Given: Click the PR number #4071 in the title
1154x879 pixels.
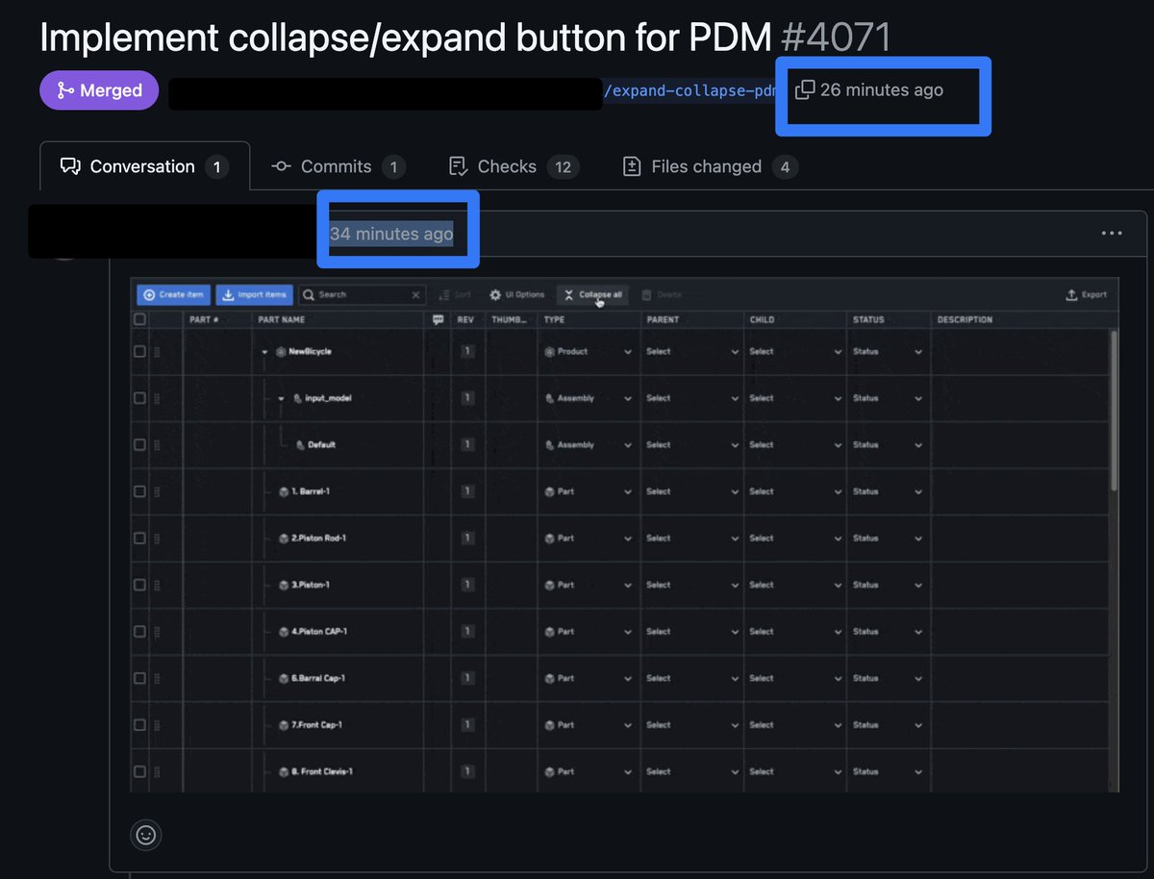Looking at the screenshot, I should (x=837, y=37).
